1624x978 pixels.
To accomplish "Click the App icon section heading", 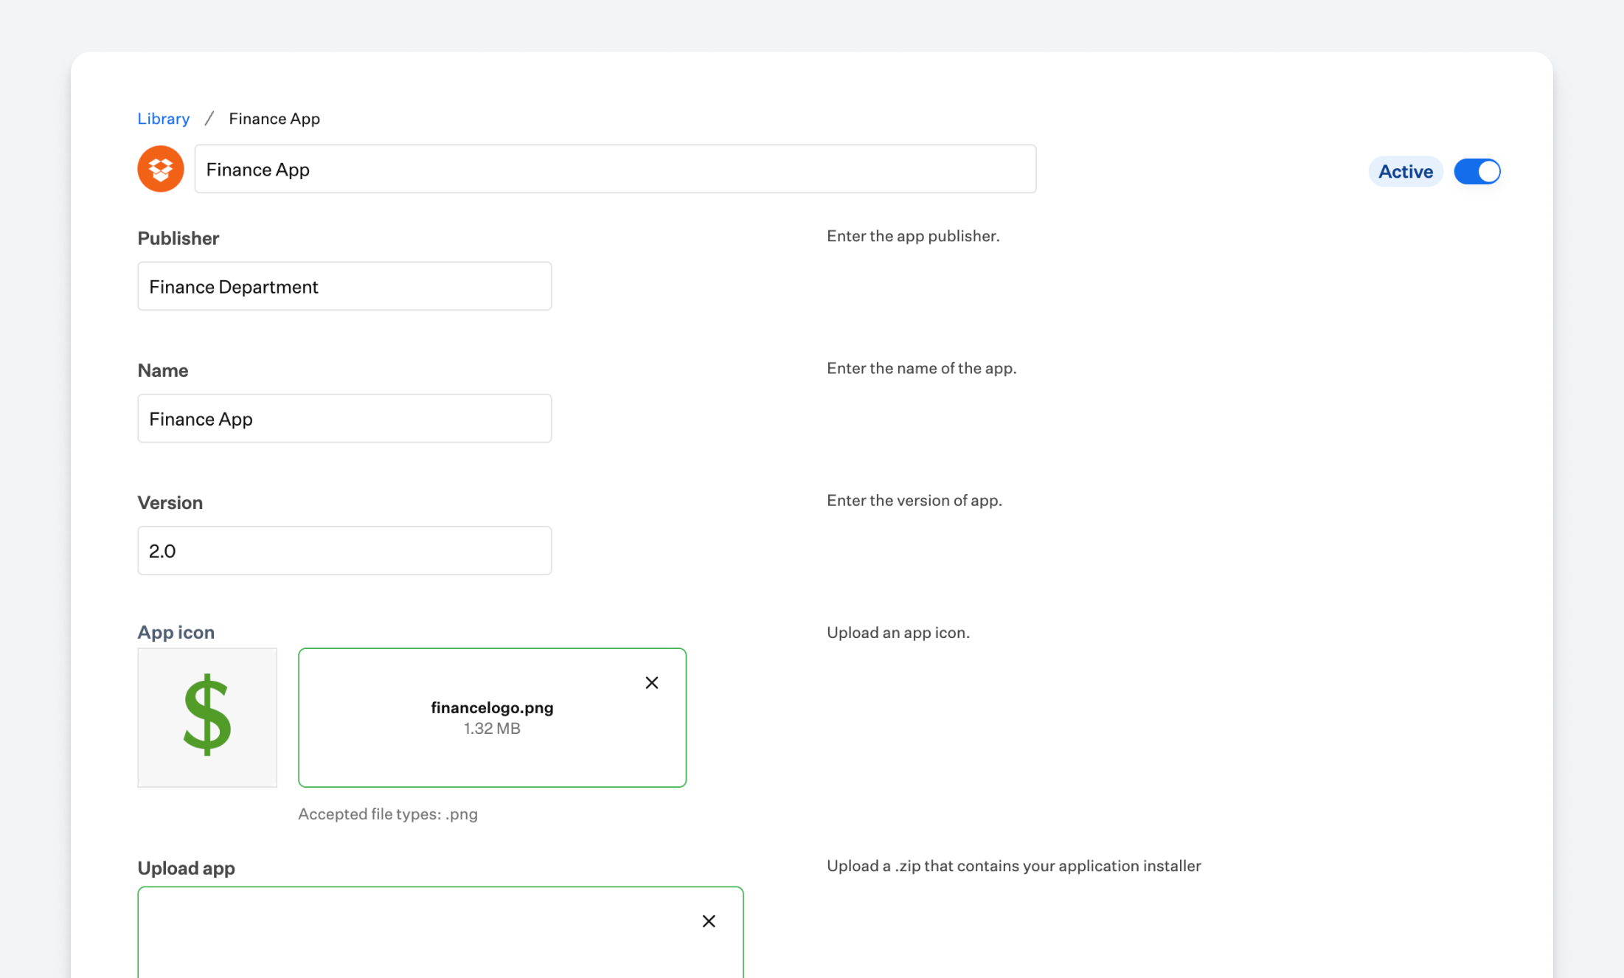I will click(x=176, y=632).
